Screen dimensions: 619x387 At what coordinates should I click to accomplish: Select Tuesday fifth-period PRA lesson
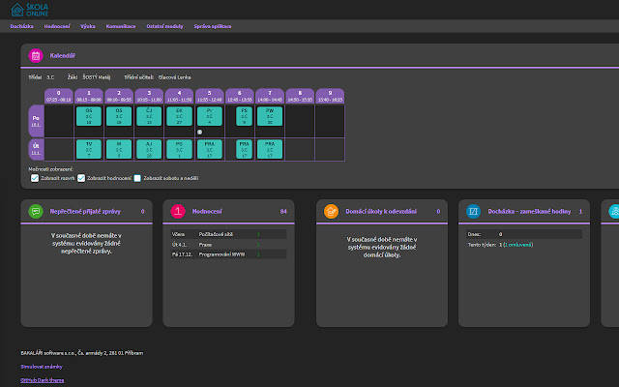point(209,149)
